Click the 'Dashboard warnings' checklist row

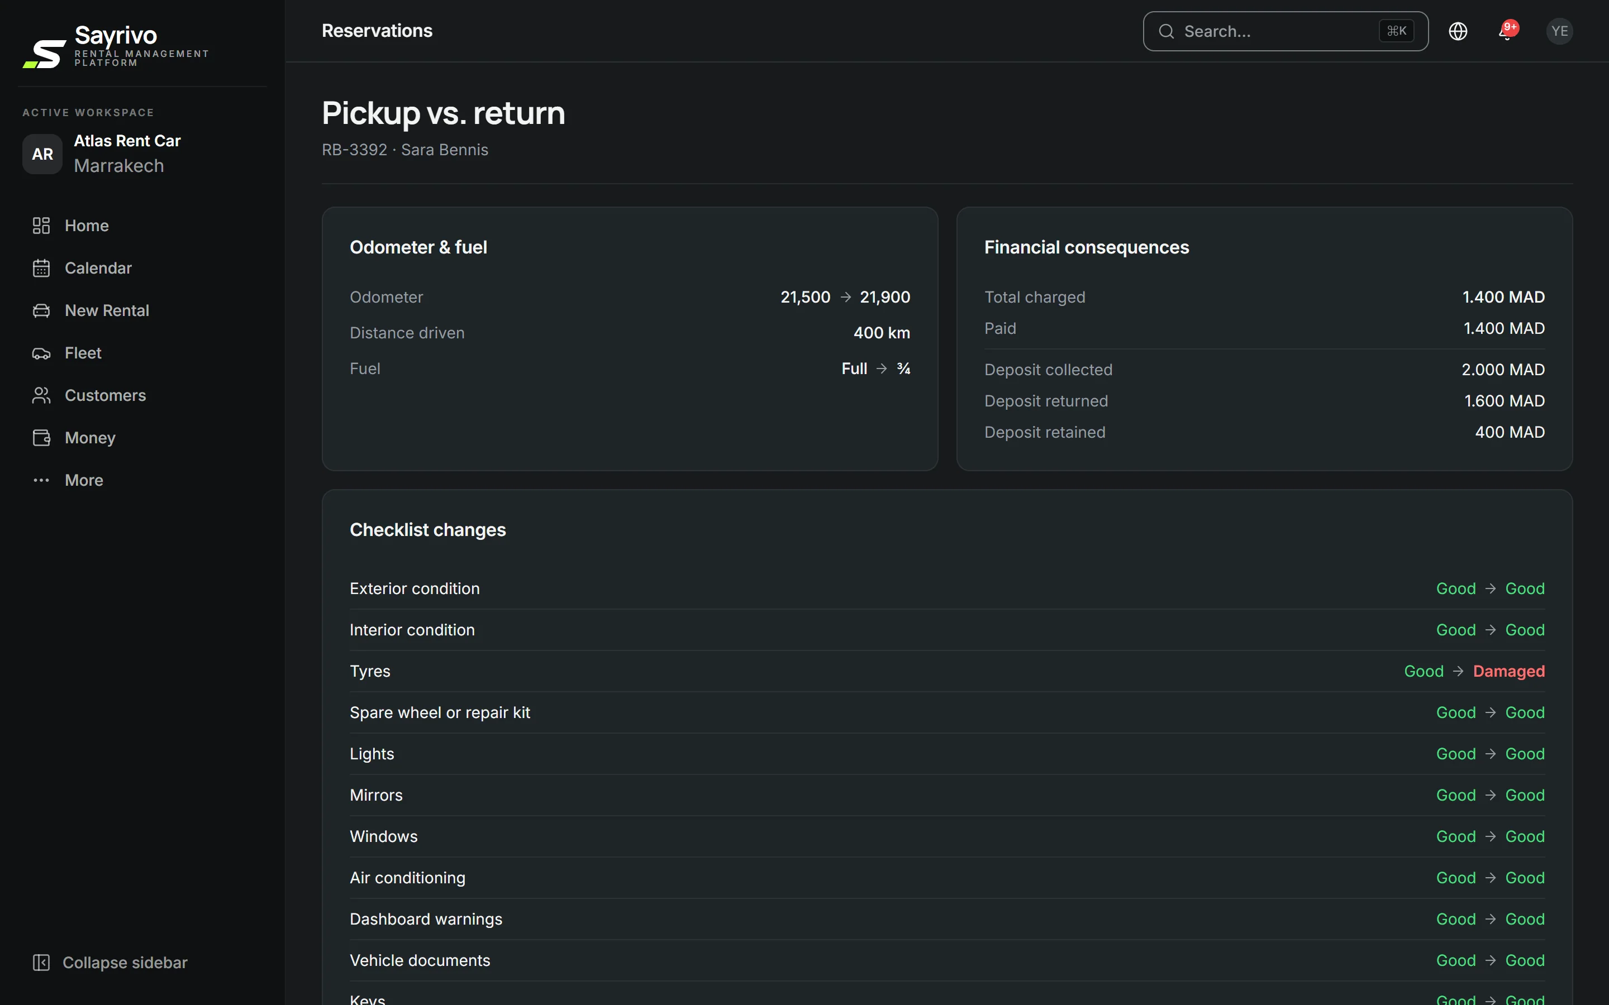coord(947,919)
